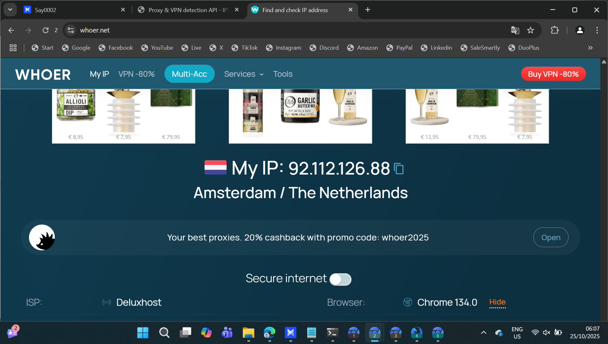The image size is (608, 344).
Task: Open the Google Translate page icon
Action: pos(515,30)
